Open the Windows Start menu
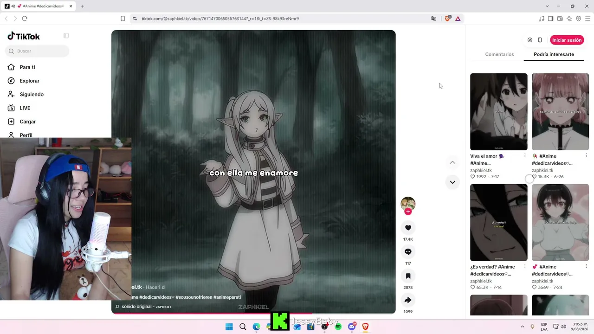Viewport: 594px width, 334px height. tap(229, 327)
